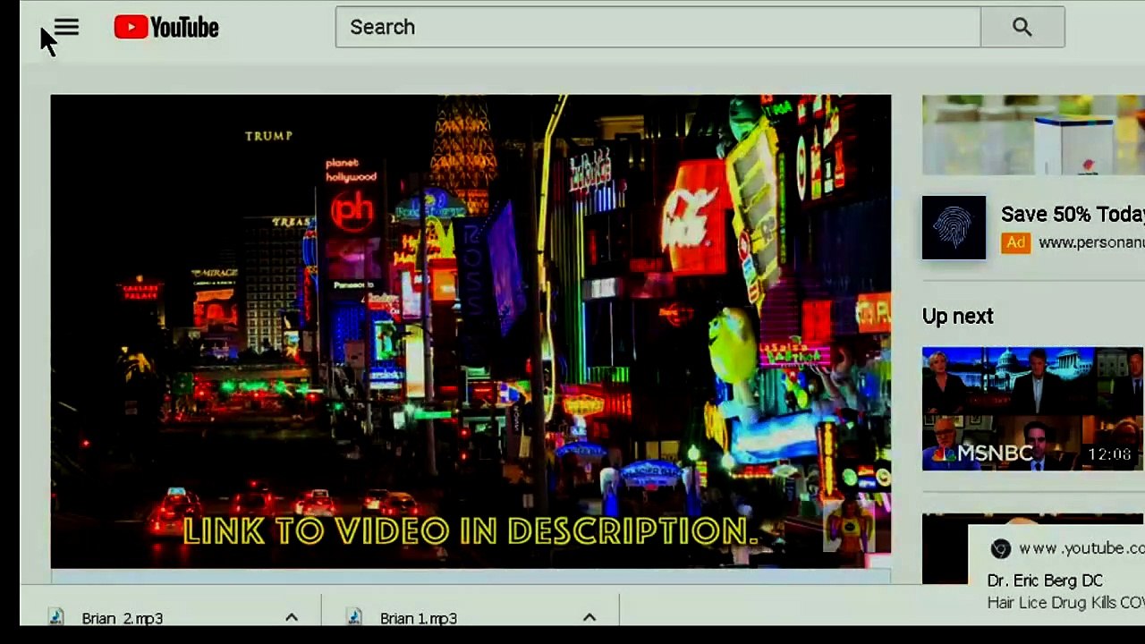This screenshot has height=644, width=1145.
Task: Open the MSNBC up-next video thumbnail
Action: pos(1032,409)
